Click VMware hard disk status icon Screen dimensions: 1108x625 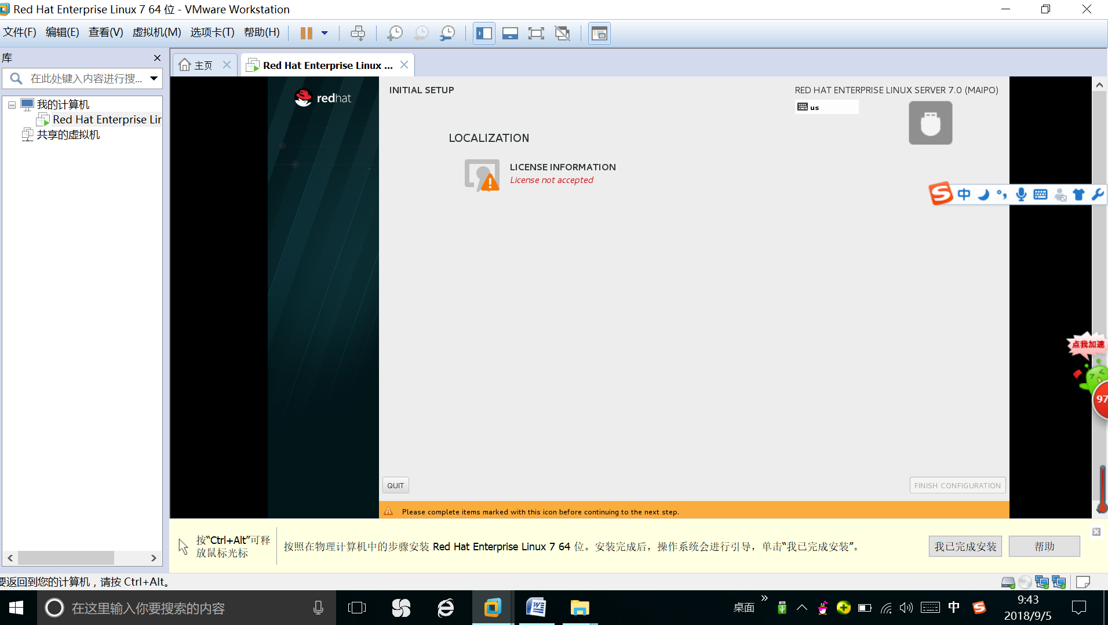click(x=1008, y=582)
